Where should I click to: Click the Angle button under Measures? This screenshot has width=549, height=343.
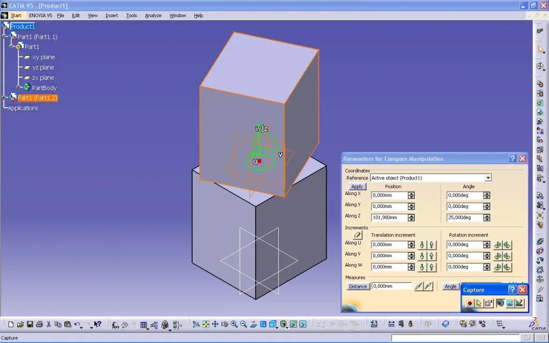coord(450,286)
